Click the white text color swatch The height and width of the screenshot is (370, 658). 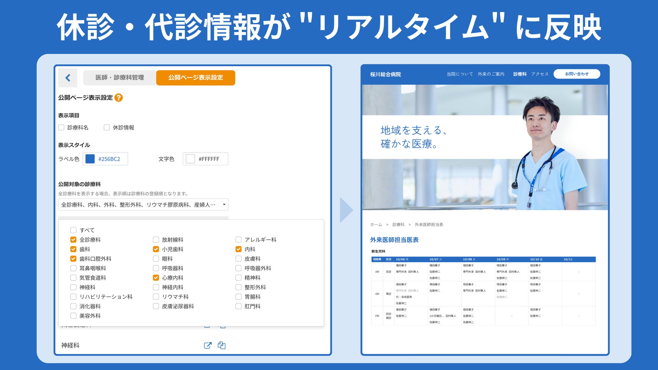[190, 159]
